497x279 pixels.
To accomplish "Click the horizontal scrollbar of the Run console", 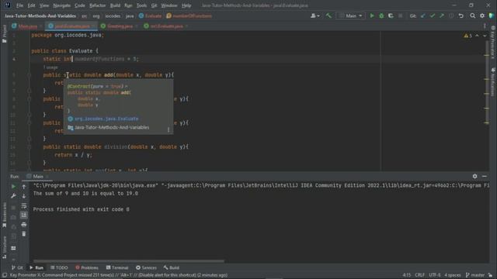I will tap(129, 261).
